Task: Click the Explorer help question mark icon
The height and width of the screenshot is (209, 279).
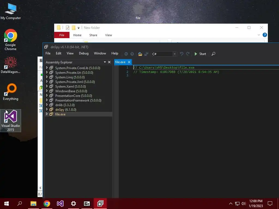Action: click(265, 35)
